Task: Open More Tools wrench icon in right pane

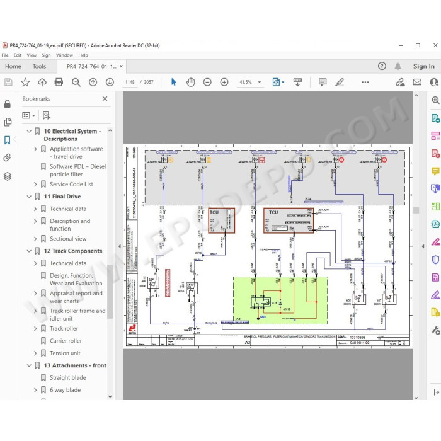Action: 435,330
